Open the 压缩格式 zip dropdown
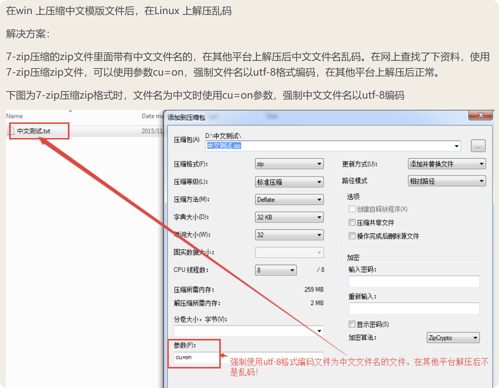The image size is (499, 388). pos(289,164)
